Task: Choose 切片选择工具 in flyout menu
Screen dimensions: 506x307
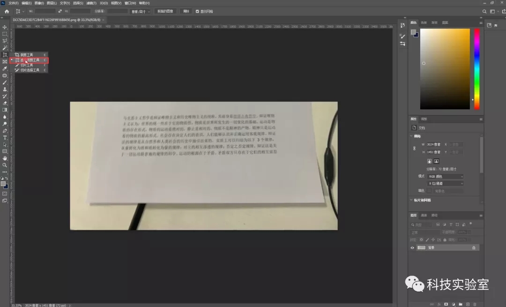Action: pos(29,70)
